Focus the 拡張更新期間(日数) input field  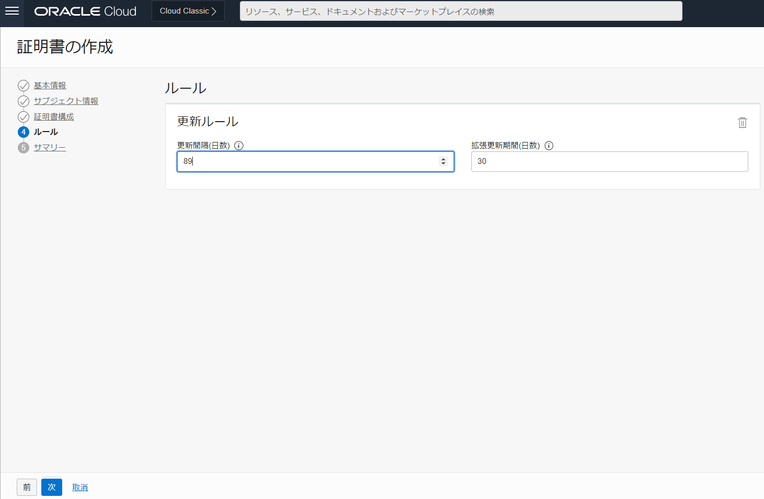point(609,162)
